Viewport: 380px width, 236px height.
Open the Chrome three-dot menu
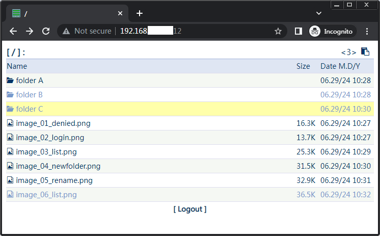click(x=367, y=31)
